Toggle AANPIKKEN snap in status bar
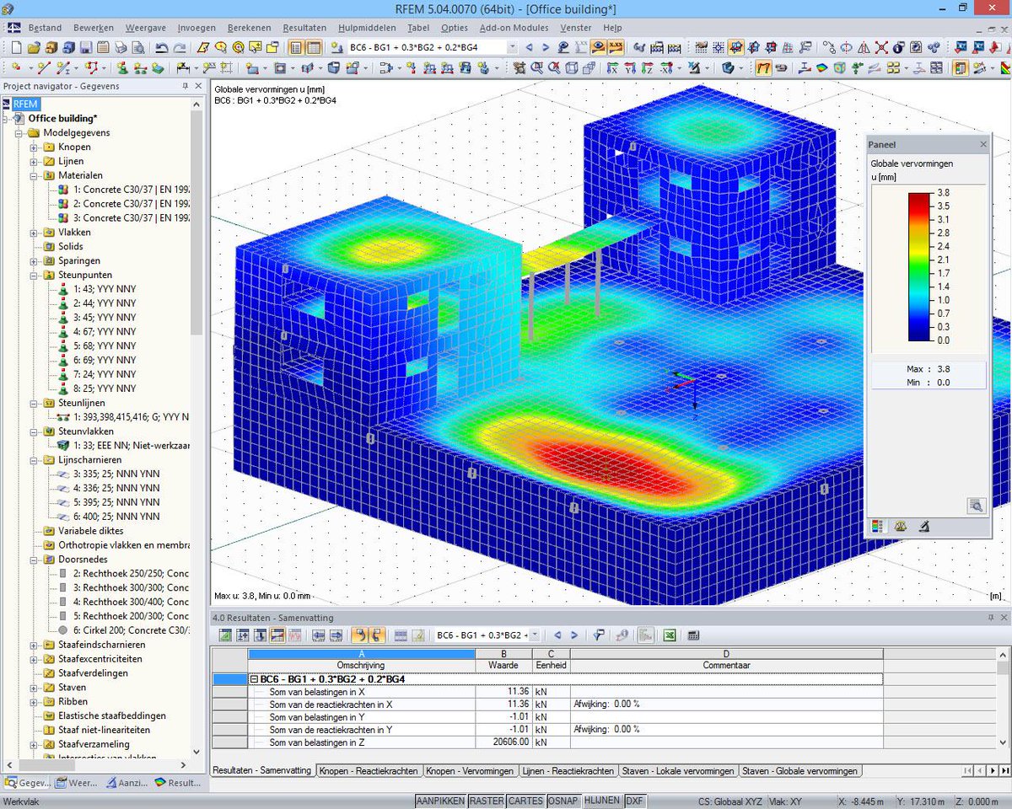The width and height of the screenshot is (1012, 809). [440, 801]
